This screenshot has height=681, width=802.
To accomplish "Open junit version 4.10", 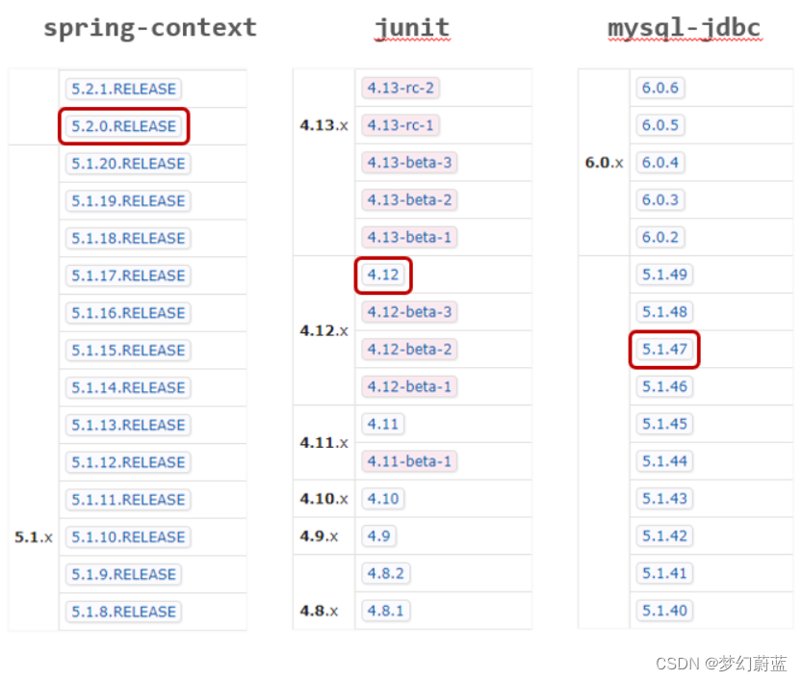I will 382,498.
